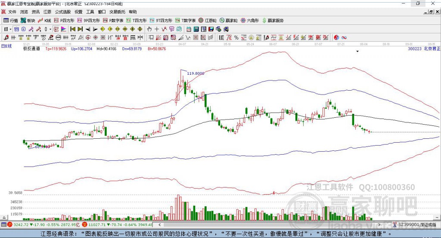441x238 pixels.
Task: Expand the volume panel up-arrow button
Action: (x=4, y=217)
